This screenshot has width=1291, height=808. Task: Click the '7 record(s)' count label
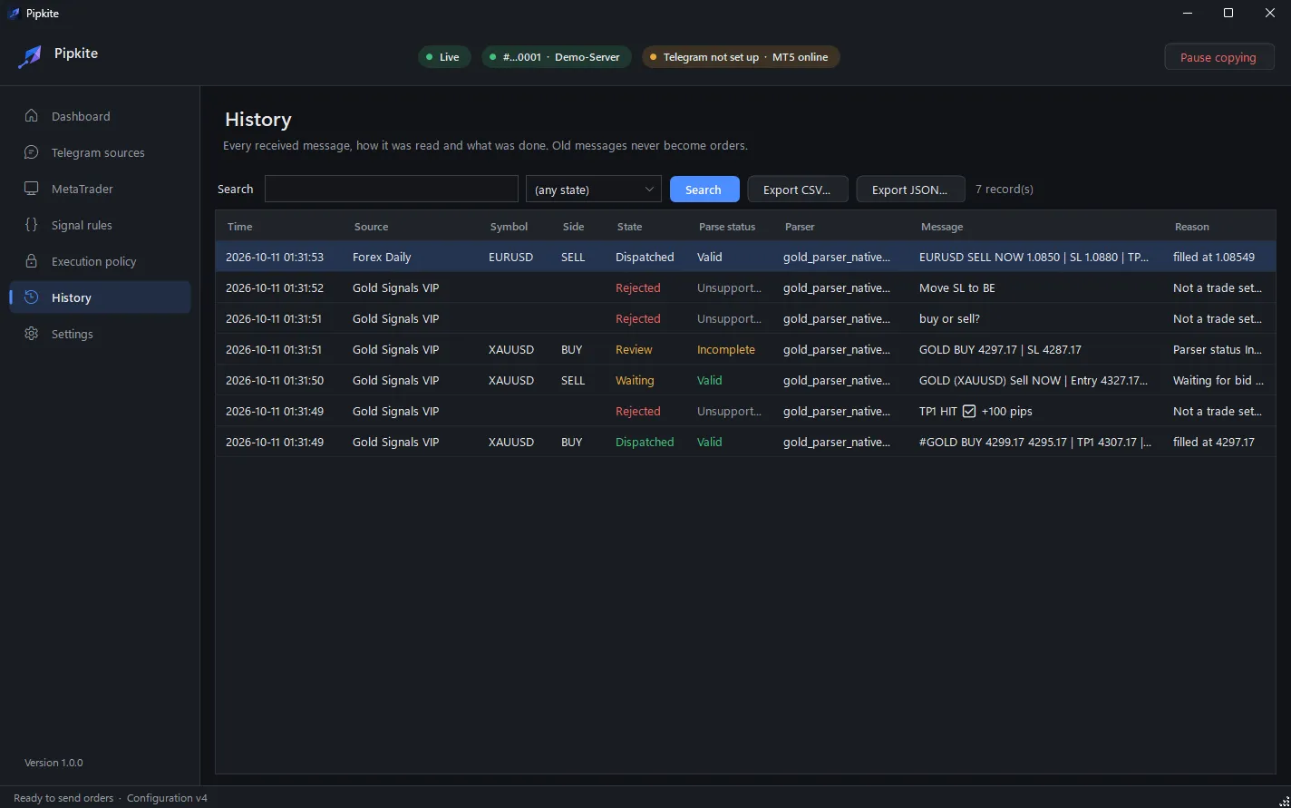coord(1005,190)
